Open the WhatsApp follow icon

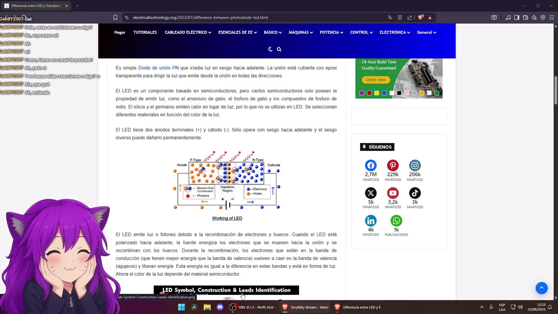pyautogui.click(x=396, y=220)
